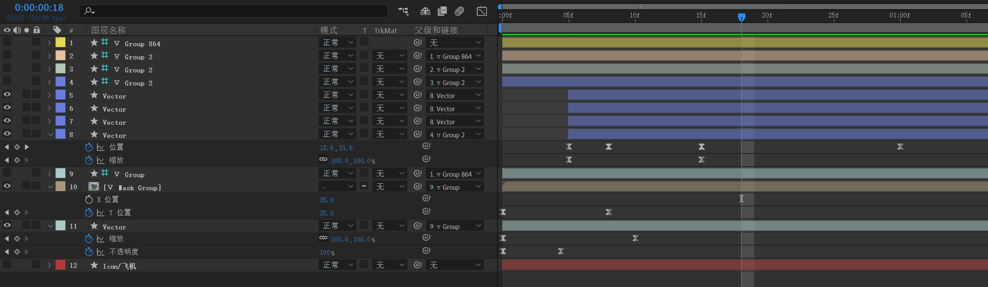Screen dimensions: 988x287
Task: Click the Y position graph icon
Action: point(100,212)
